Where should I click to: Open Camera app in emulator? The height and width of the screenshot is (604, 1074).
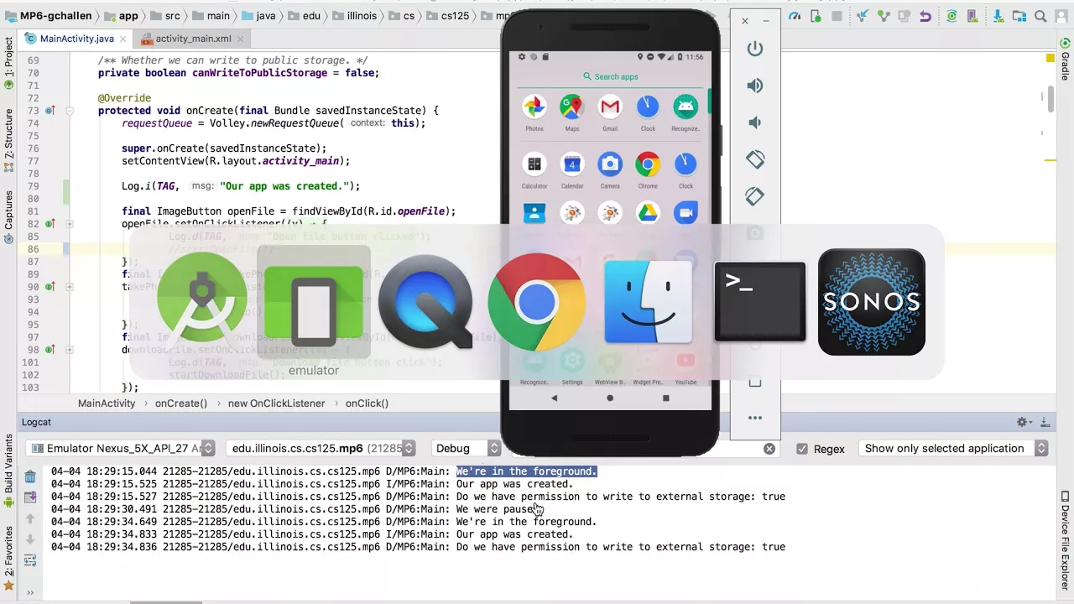point(610,164)
